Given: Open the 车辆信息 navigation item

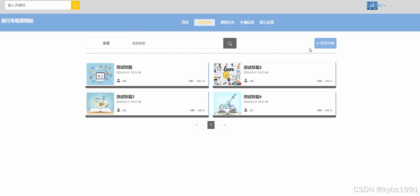Looking at the screenshot, I should pyautogui.click(x=247, y=22).
